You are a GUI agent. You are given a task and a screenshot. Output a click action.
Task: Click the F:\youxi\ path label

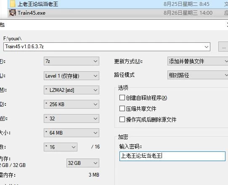[x=12, y=39]
